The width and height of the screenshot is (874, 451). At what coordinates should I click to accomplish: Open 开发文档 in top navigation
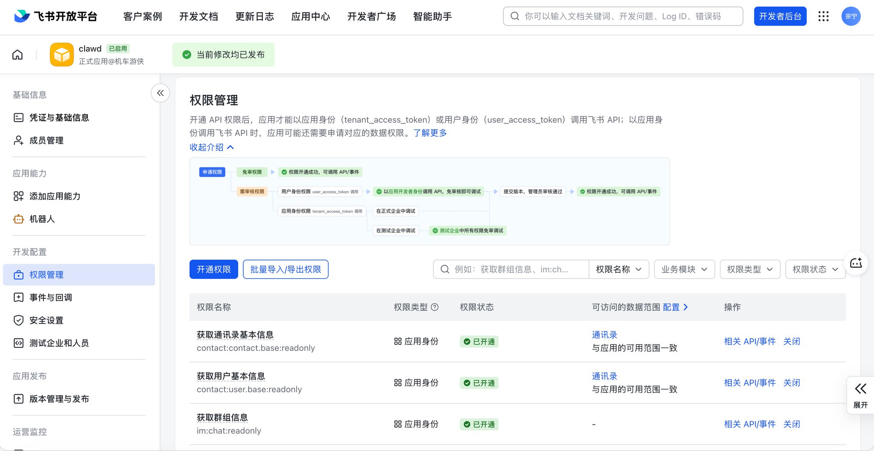tap(198, 16)
